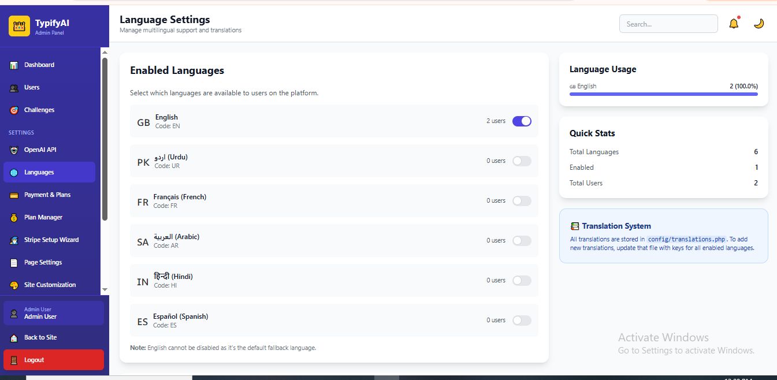Enable the Arabic language switch
Screen dimensions: 777x380
tap(522, 241)
